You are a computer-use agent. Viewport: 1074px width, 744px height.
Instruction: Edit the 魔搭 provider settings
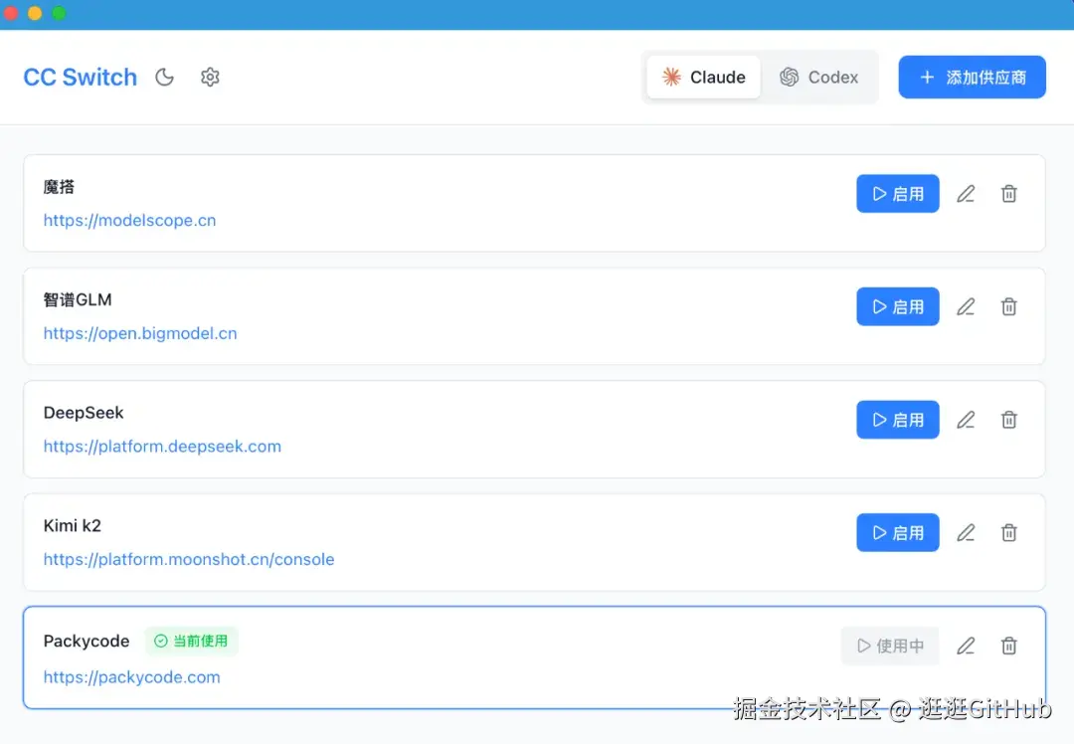[x=966, y=193]
